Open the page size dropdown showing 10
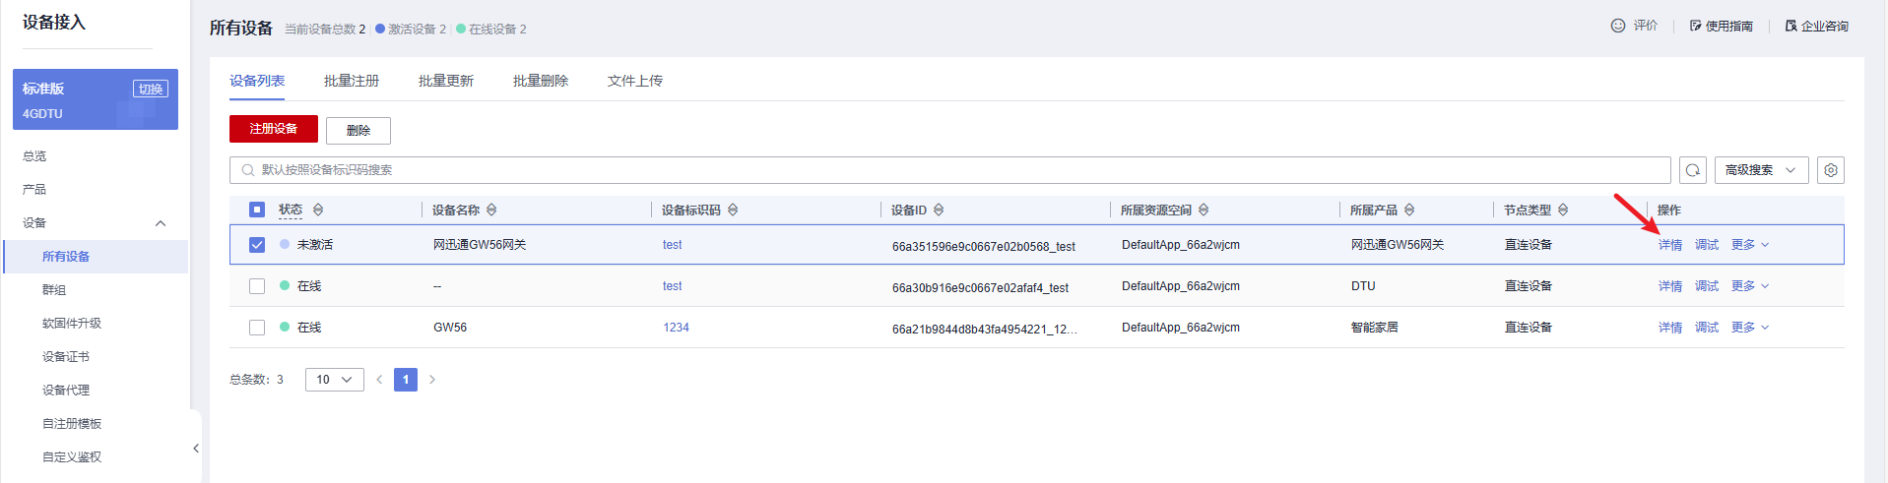The image size is (1888, 483). click(334, 380)
